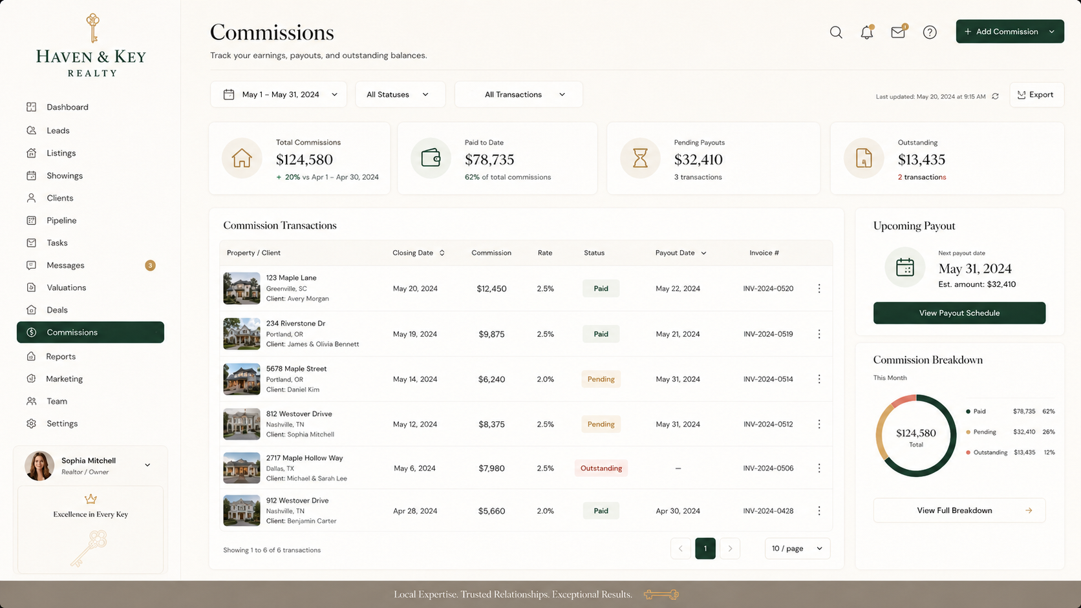Open row actions for 5678 Maple Street
This screenshot has width=1081, height=608.
pos(819,379)
